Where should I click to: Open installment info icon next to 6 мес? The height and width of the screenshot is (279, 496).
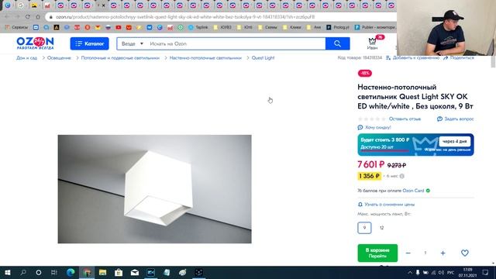pyautogui.click(x=401, y=176)
